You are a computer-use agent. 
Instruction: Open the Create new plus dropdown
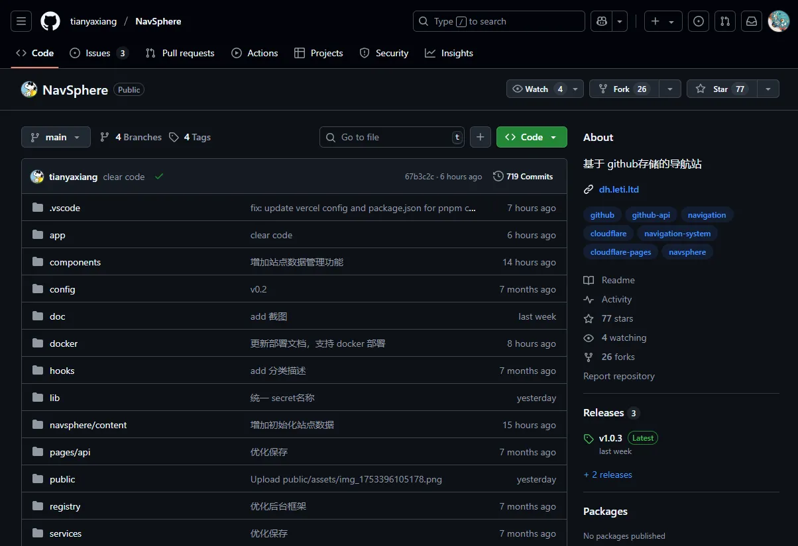coord(663,21)
